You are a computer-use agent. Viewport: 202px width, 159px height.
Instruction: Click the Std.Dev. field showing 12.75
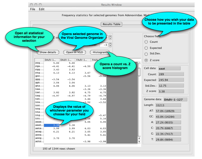(x=171, y=86)
